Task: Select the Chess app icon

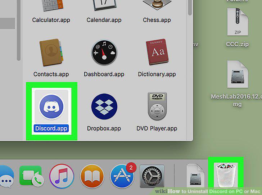Action: click(x=157, y=5)
